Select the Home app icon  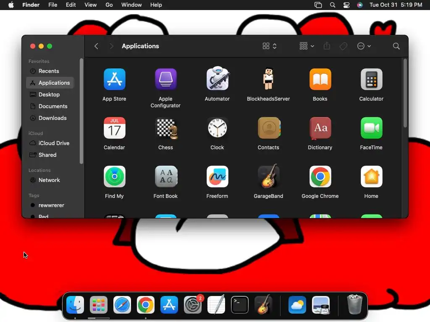click(x=371, y=177)
